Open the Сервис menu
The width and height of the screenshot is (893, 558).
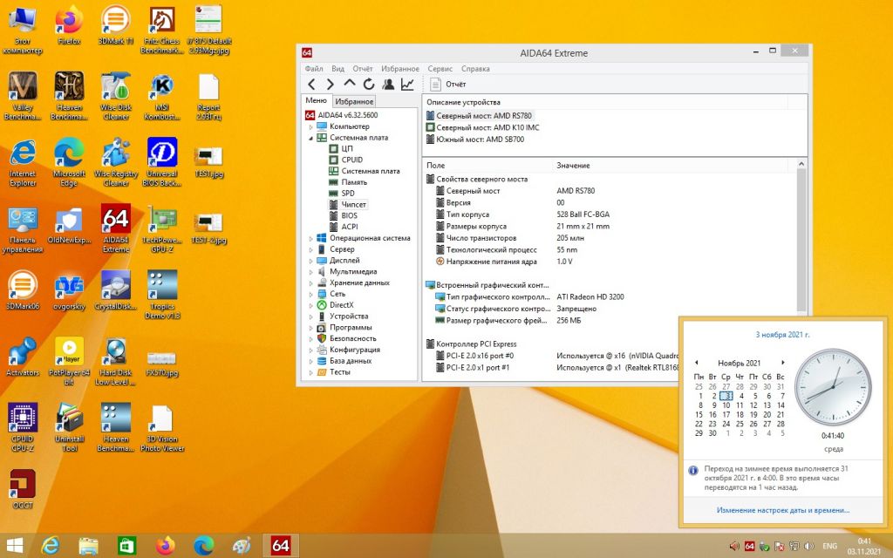click(440, 69)
